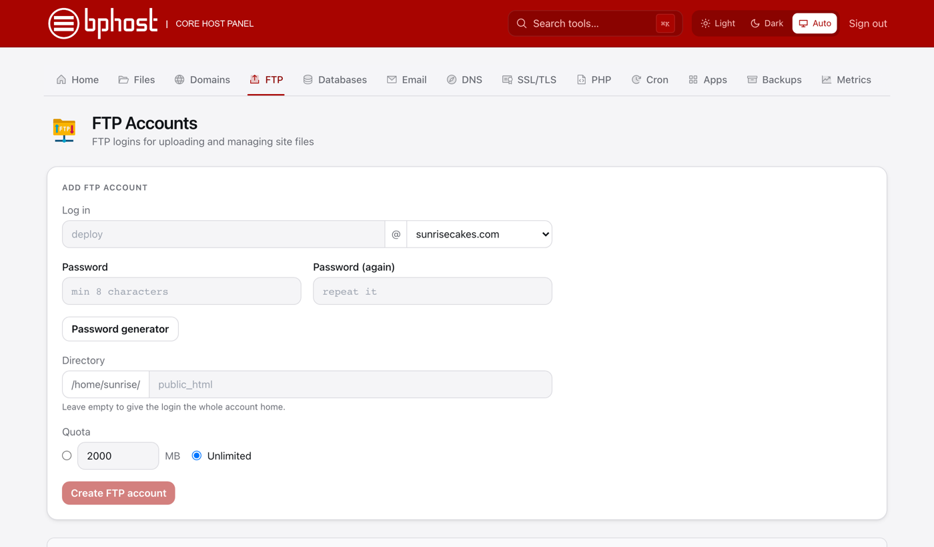Click the Password (again) field
Screen dimensions: 934x547
click(x=432, y=291)
